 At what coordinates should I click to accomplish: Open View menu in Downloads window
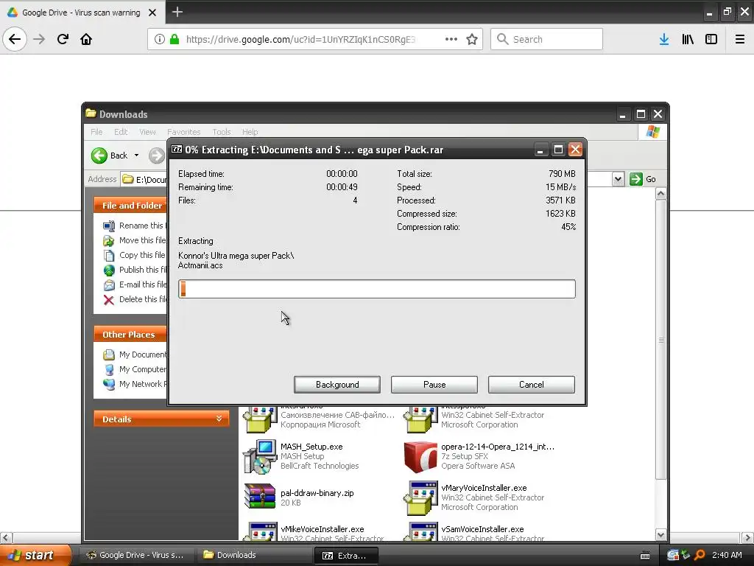[147, 132]
